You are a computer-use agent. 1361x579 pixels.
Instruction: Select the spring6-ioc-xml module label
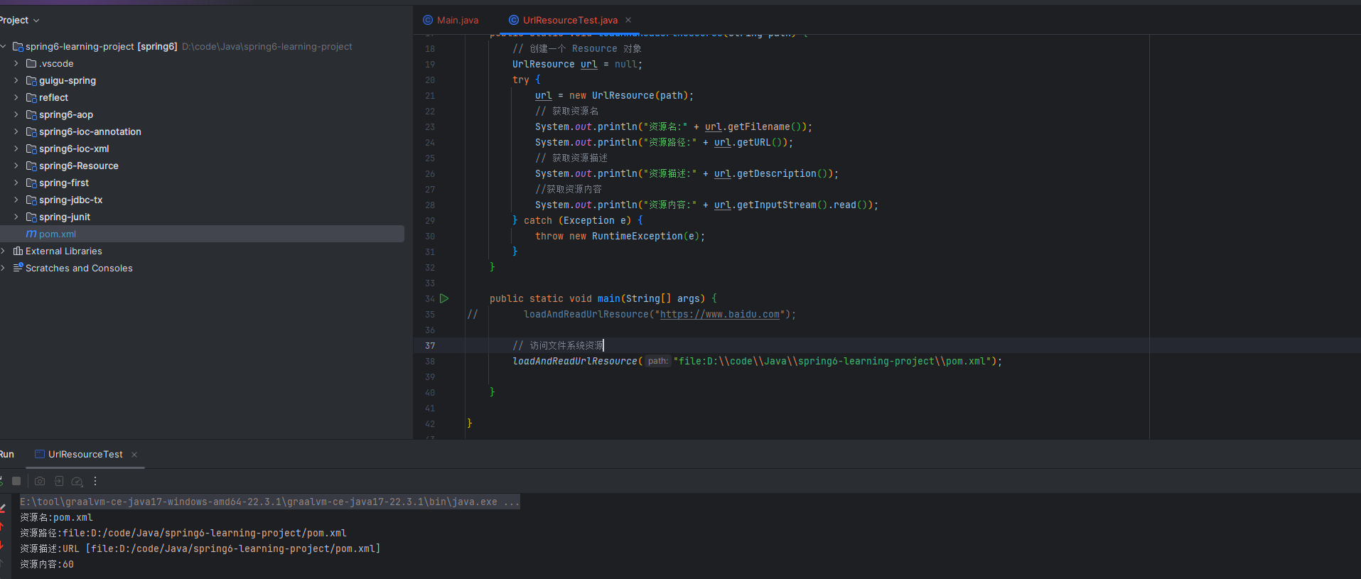coord(74,148)
